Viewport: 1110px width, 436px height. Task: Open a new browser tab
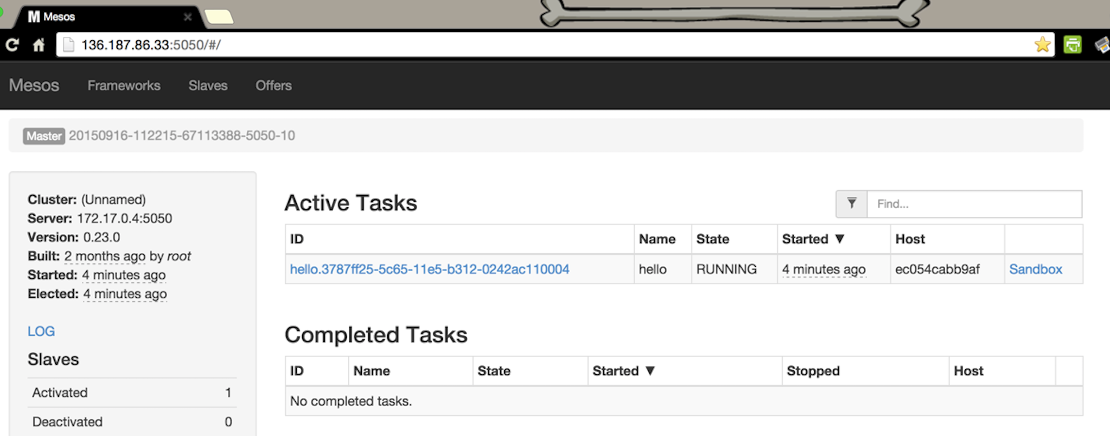tap(219, 17)
